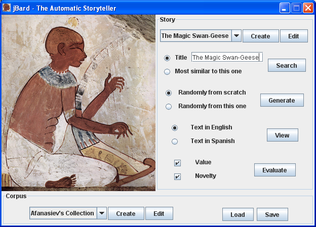Close the jBard window
The image size is (316, 227).
pos(308,8)
